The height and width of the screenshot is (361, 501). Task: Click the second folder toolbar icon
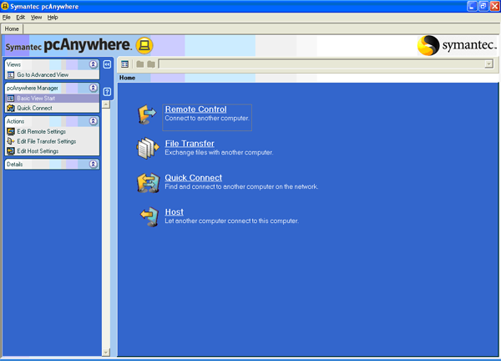tap(151, 64)
